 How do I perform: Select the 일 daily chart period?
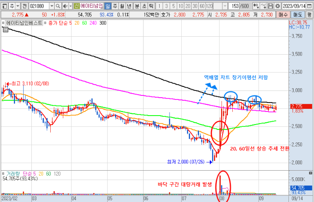108,6
